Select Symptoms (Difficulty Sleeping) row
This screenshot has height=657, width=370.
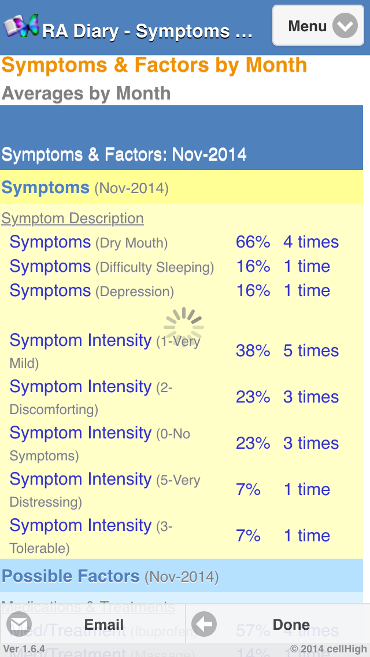coord(112,267)
